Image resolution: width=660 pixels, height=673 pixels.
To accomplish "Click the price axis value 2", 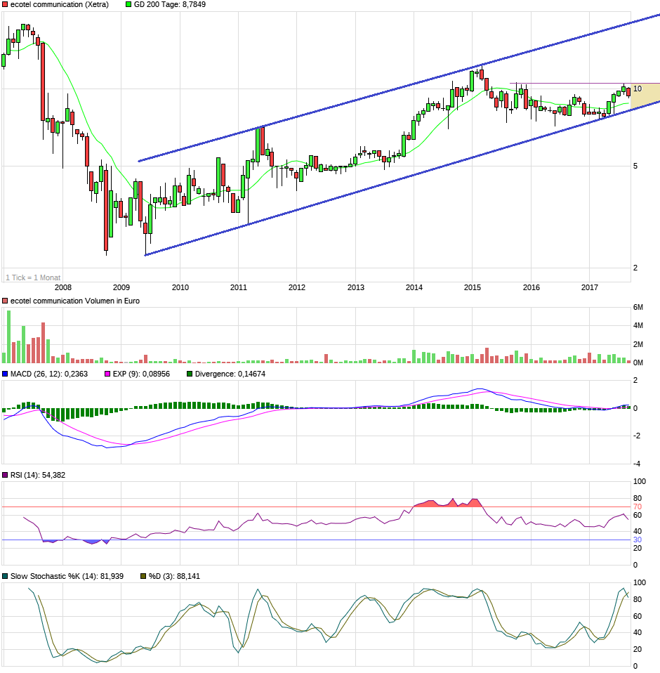I will [x=635, y=268].
